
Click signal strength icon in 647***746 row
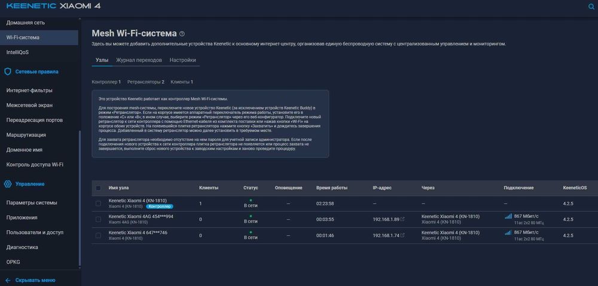click(508, 232)
